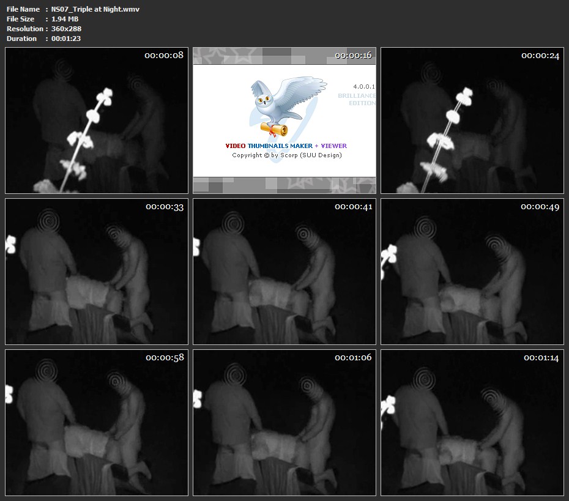Screen dimensions: 569x501
Task: Click the Duration value 00:01:23
Action: [66, 39]
